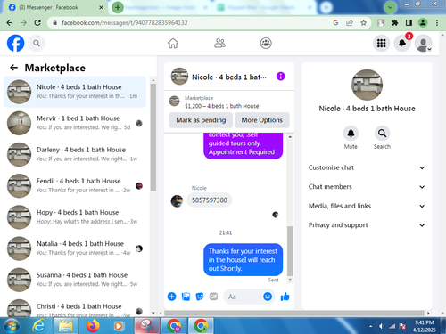Click the 'Thanks for your interest' blue message
Viewport: 446px width, 334px height.
pos(243,260)
